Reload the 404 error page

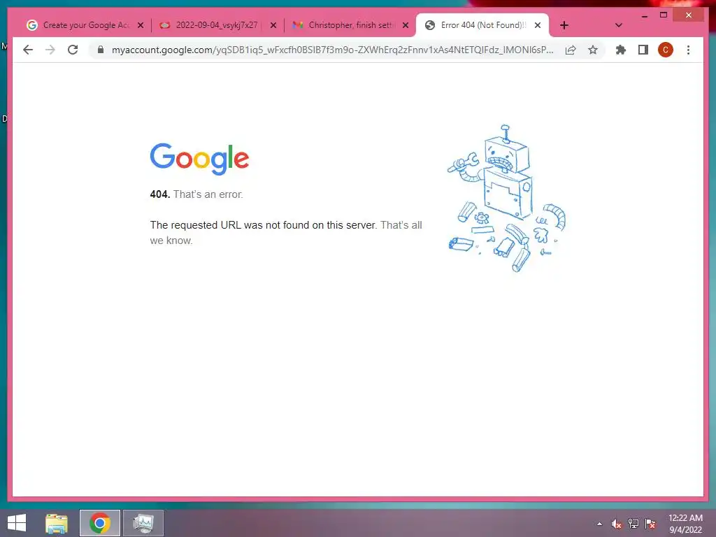(73, 50)
